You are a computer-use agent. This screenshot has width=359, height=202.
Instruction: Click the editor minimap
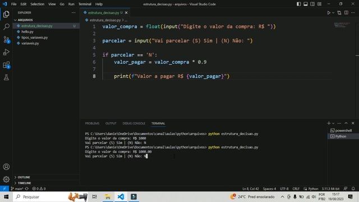tap(342, 25)
